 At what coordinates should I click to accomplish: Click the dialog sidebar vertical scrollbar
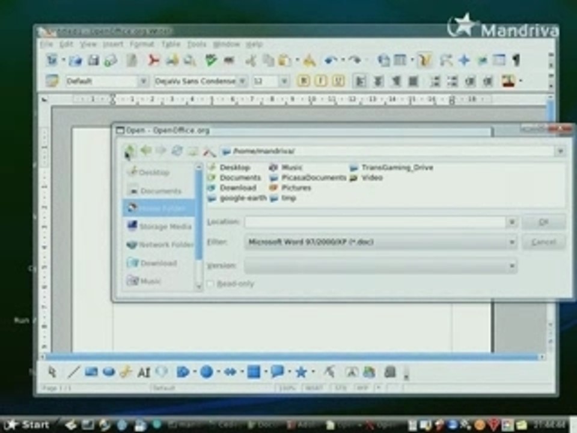coord(199,227)
